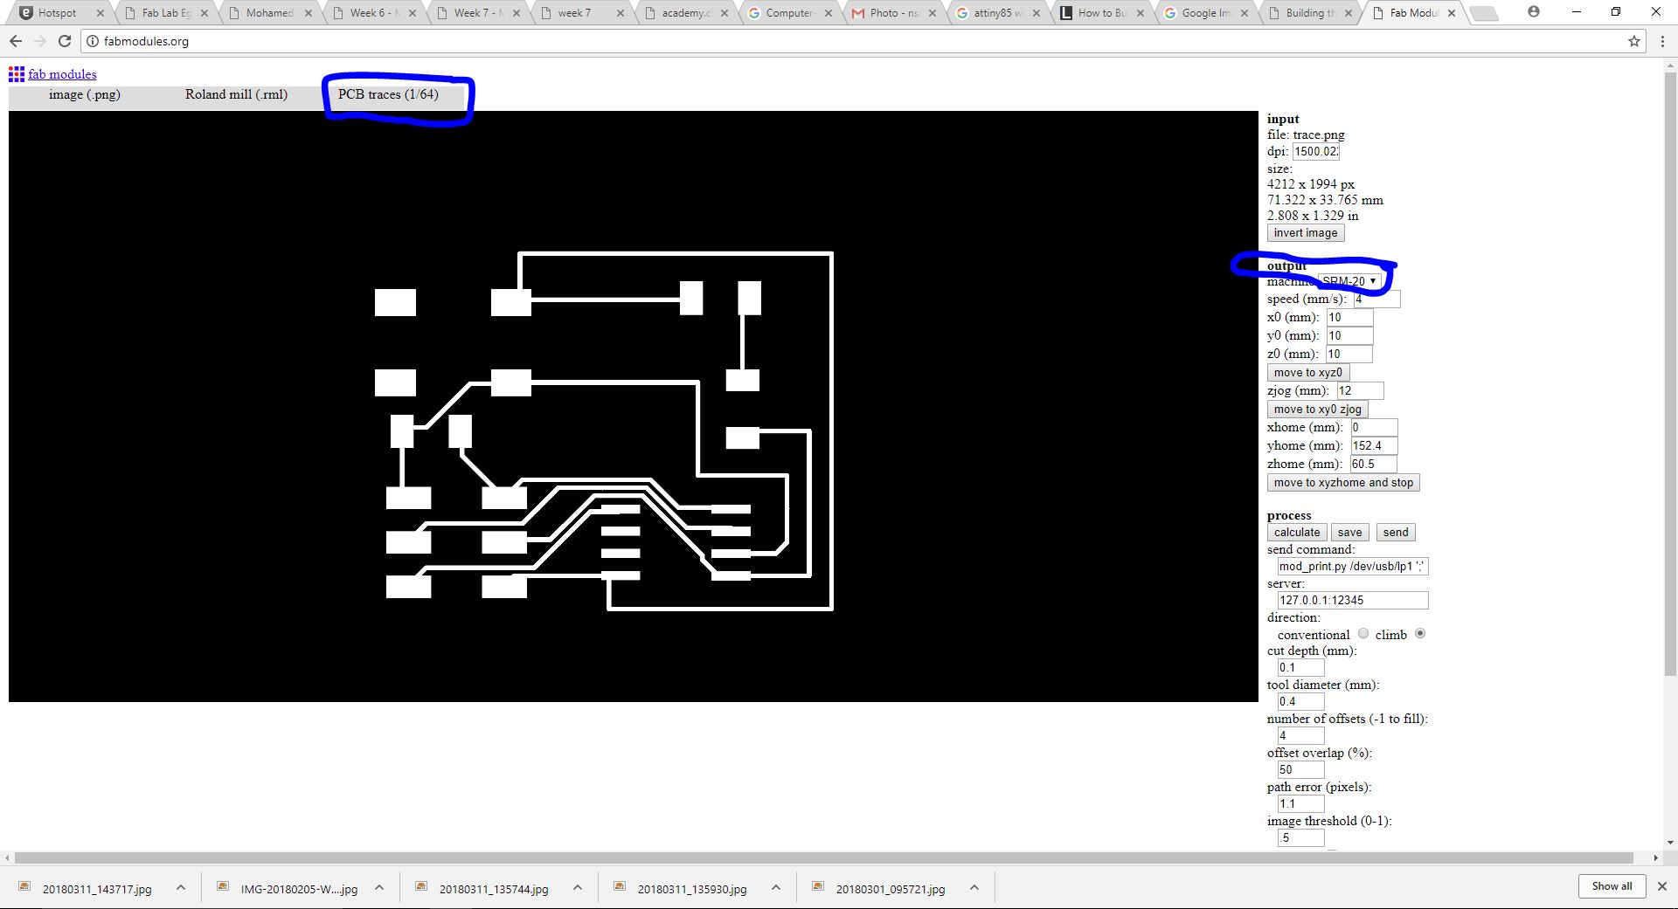This screenshot has height=909, width=1678.
Task: Click the IMG-20180205 download file icon
Action: coord(223,887)
